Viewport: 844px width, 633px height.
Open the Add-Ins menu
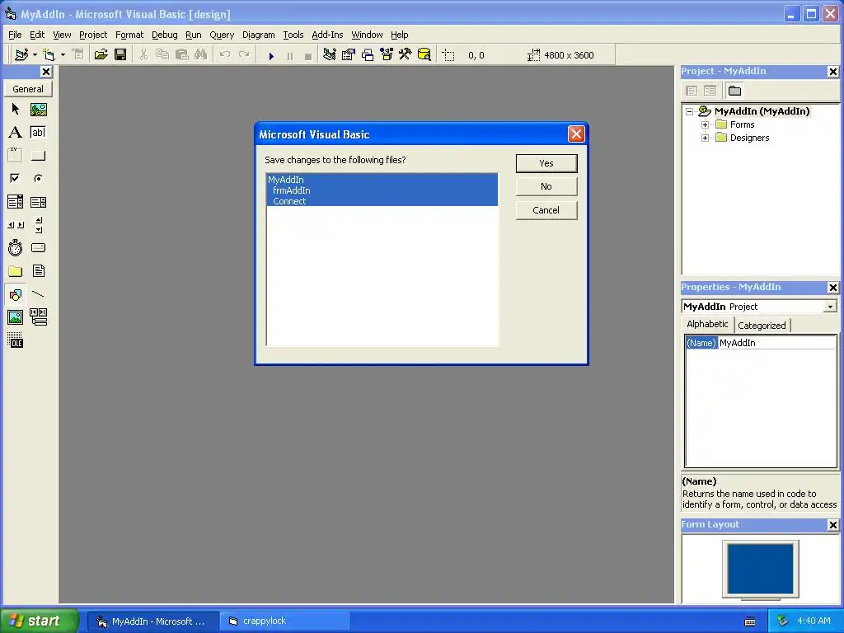pyautogui.click(x=327, y=35)
